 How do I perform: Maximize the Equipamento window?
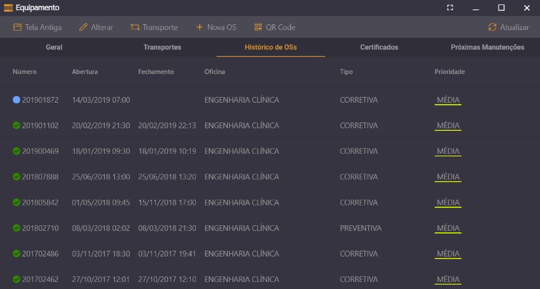click(501, 8)
